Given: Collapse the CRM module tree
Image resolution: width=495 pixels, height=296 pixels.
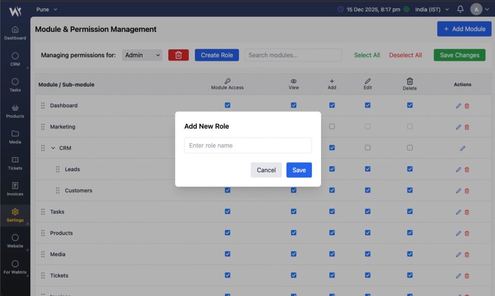Looking at the screenshot, I should point(53,148).
